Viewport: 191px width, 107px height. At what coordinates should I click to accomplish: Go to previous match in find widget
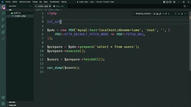tap(175, 14)
